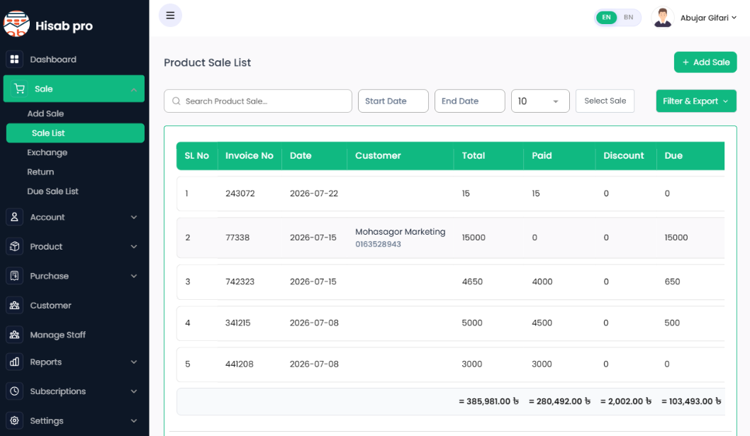Viewport: 750px width, 436px height.
Task: Go to Exchange in the sidebar
Action: coord(47,152)
